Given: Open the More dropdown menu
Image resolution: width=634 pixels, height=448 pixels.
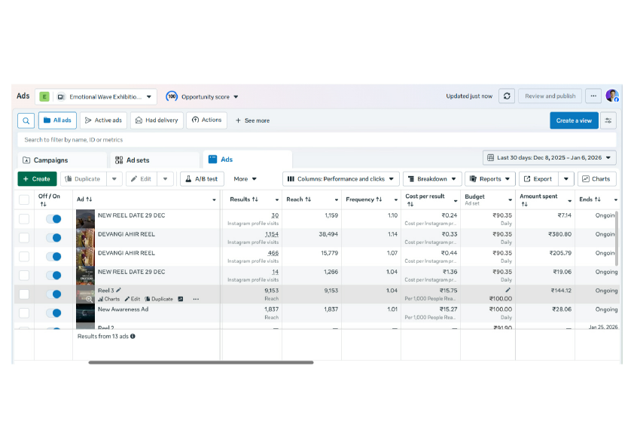Looking at the screenshot, I should tap(245, 178).
